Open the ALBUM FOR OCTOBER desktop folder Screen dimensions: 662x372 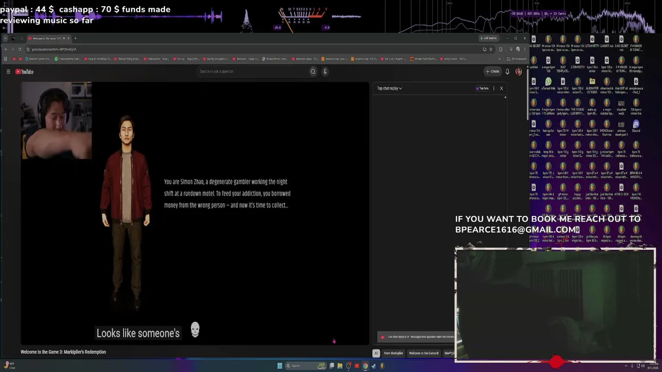coord(592,85)
